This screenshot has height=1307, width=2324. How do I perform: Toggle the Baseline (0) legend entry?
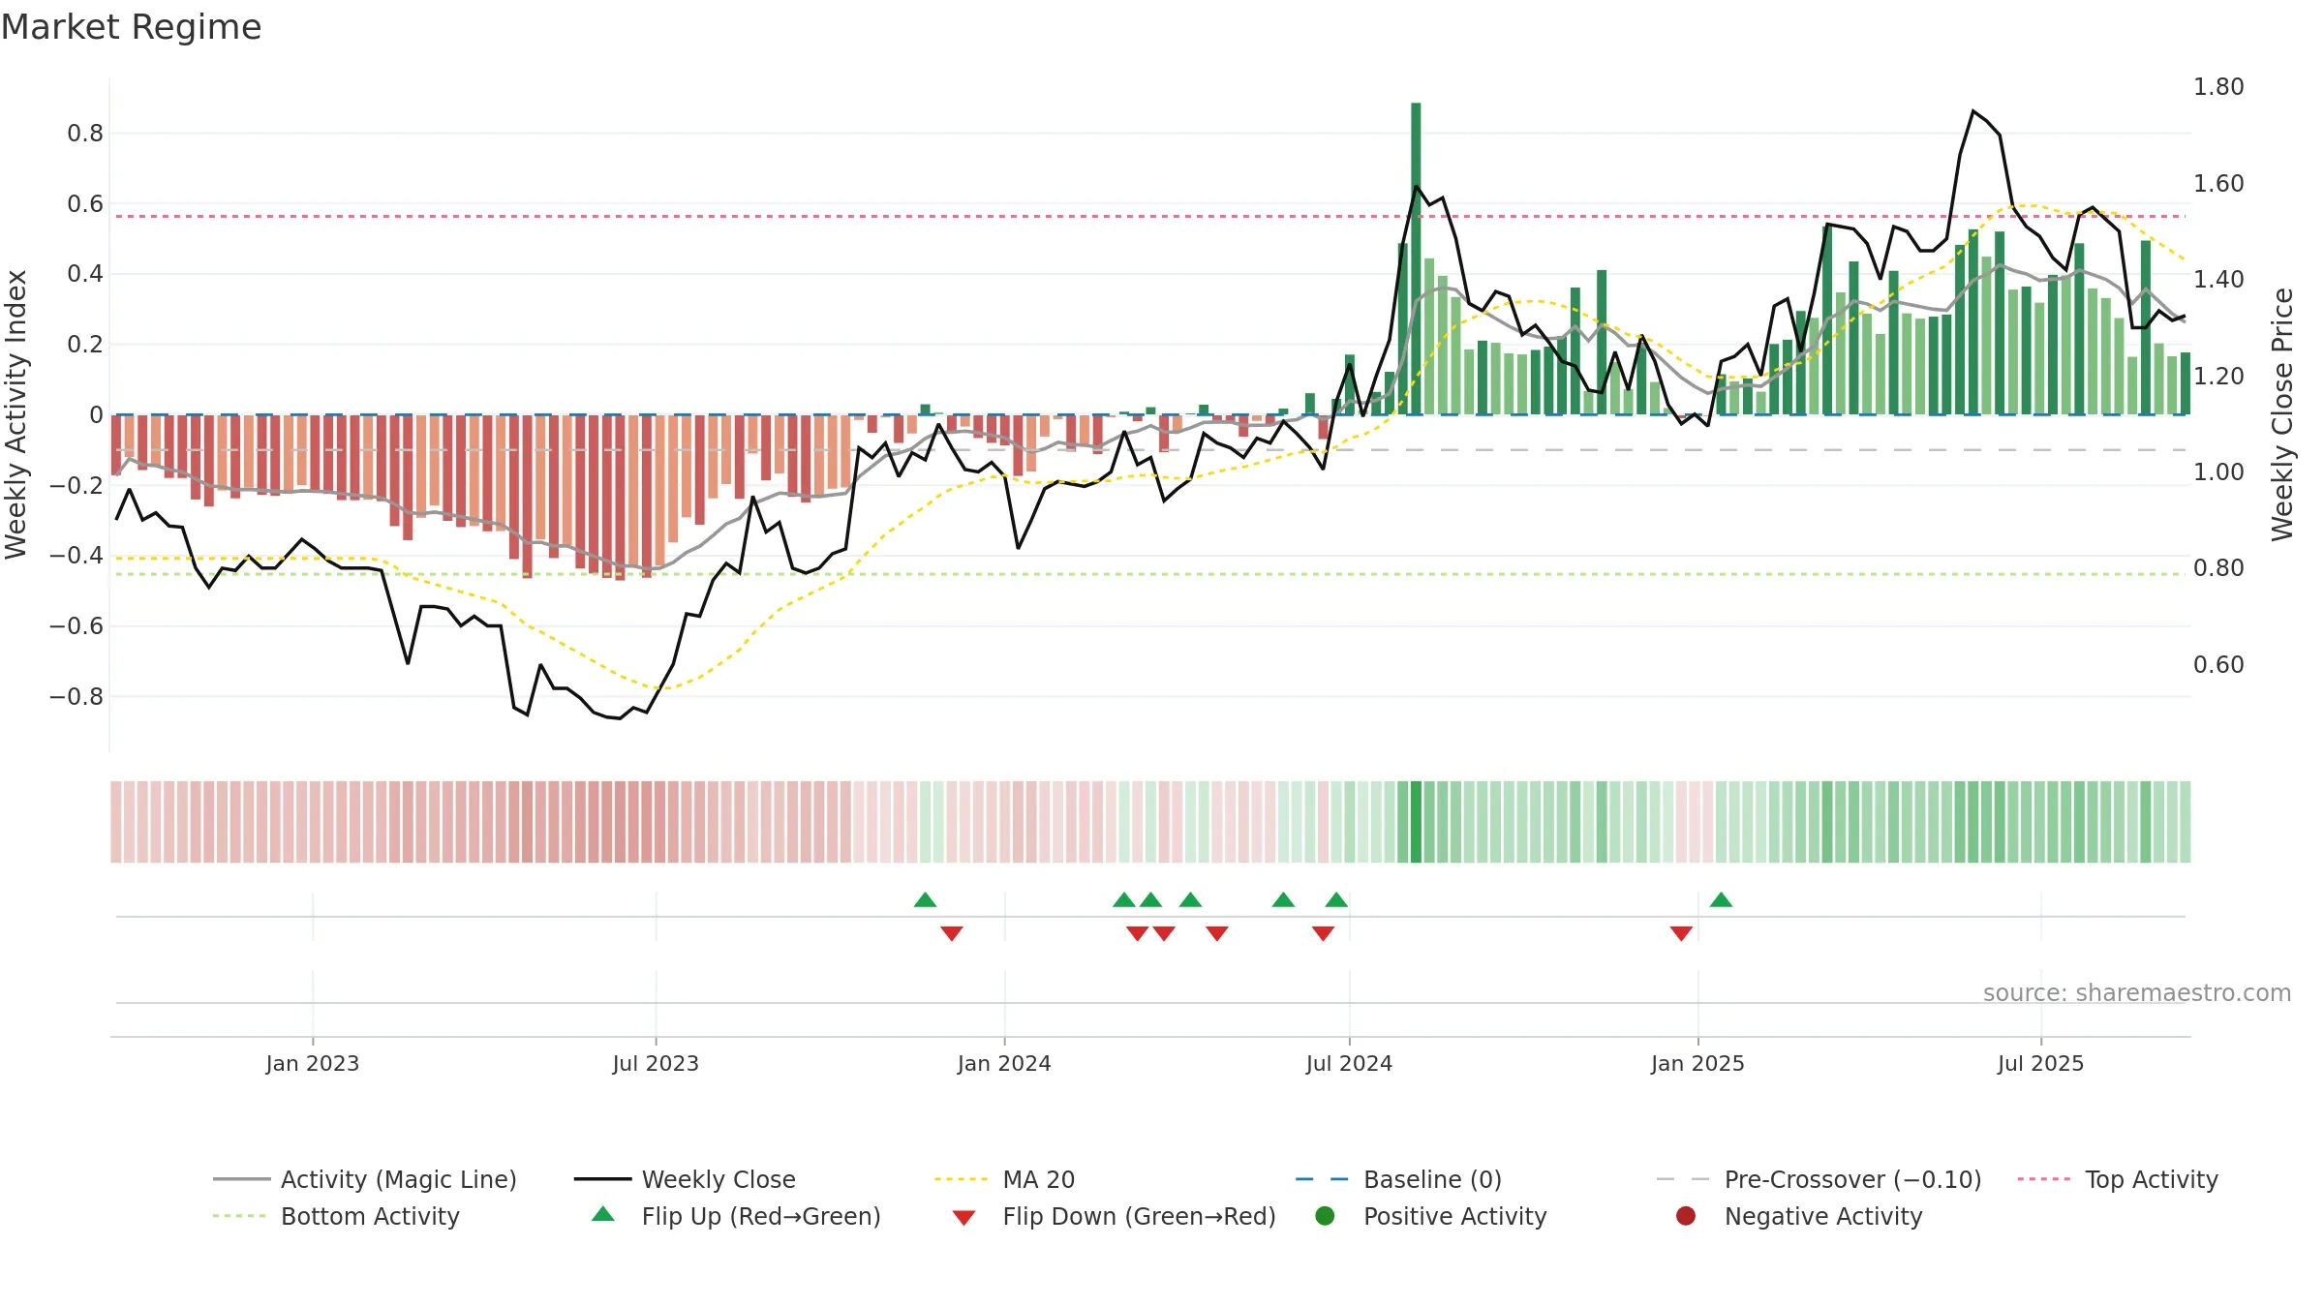(1398, 1179)
